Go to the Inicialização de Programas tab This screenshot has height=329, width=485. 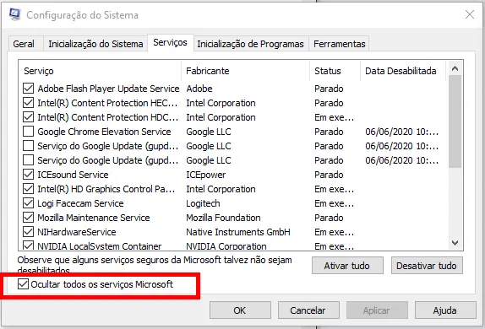click(251, 44)
